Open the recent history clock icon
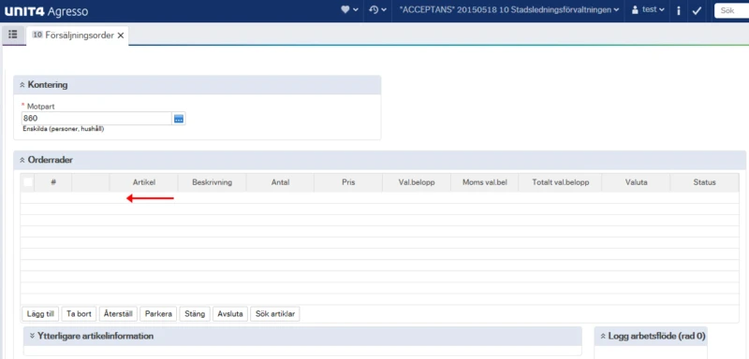The width and height of the screenshot is (749, 359). [377, 10]
